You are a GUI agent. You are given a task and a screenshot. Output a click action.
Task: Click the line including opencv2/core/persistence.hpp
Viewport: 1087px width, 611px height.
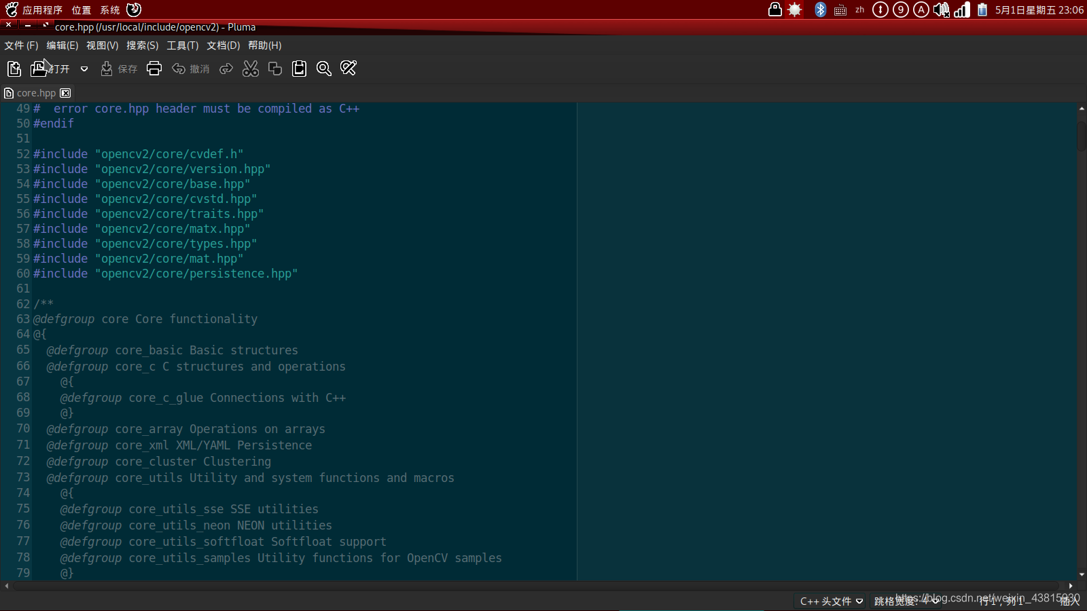[166, 274]
